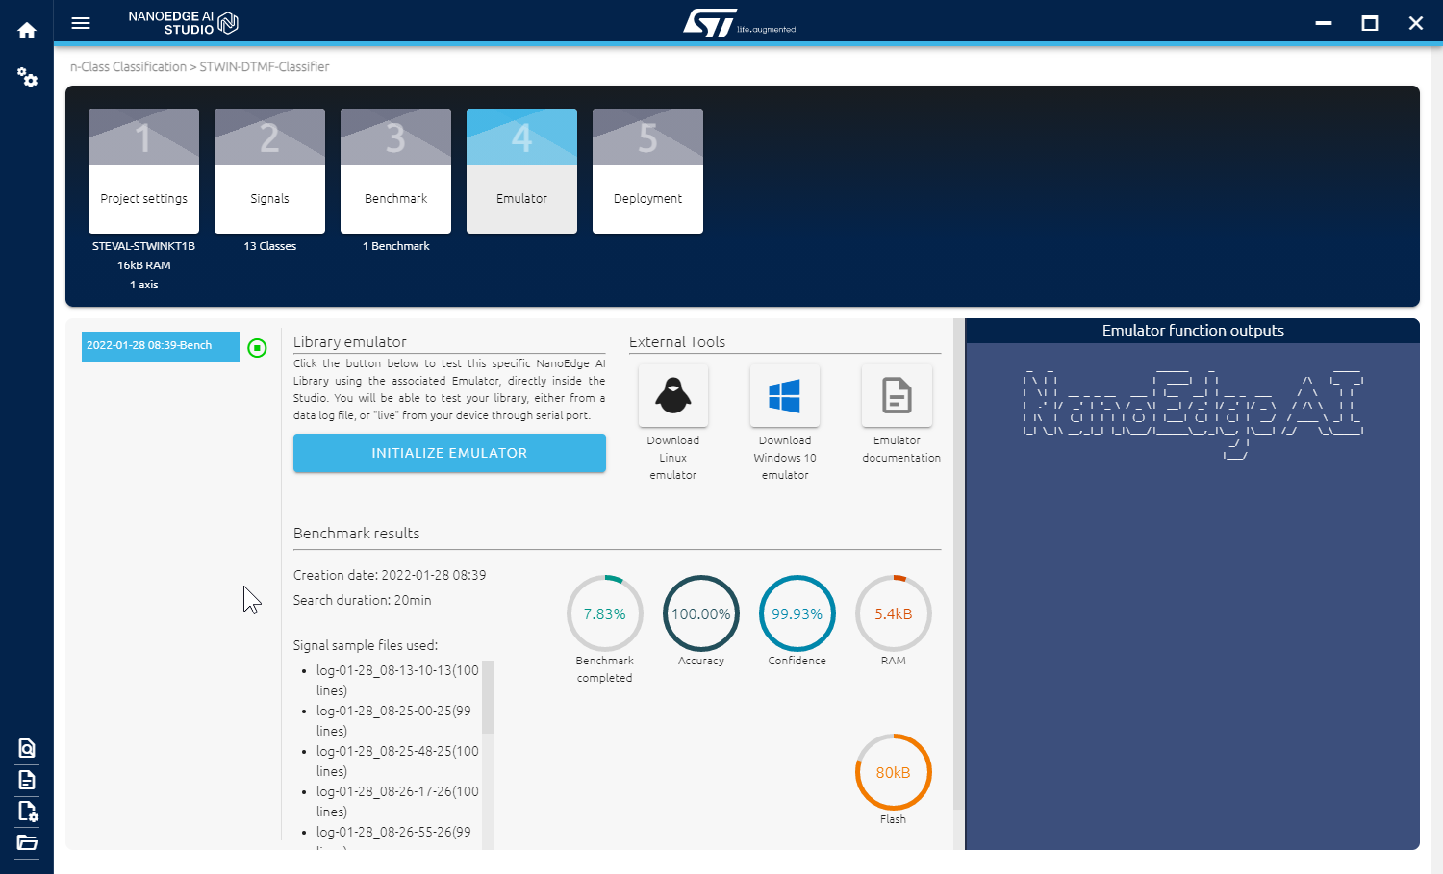Open the file settings icon in sidebar

[27, 812]
